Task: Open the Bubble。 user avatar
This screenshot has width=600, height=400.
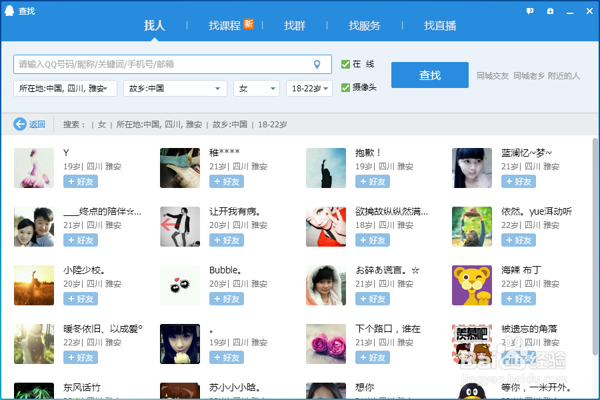Action: (x=180, y=285)
